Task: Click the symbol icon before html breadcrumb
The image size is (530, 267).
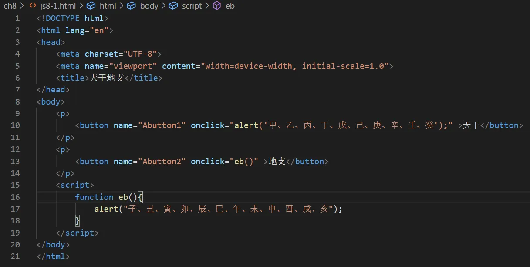Action: coord(91,6)
